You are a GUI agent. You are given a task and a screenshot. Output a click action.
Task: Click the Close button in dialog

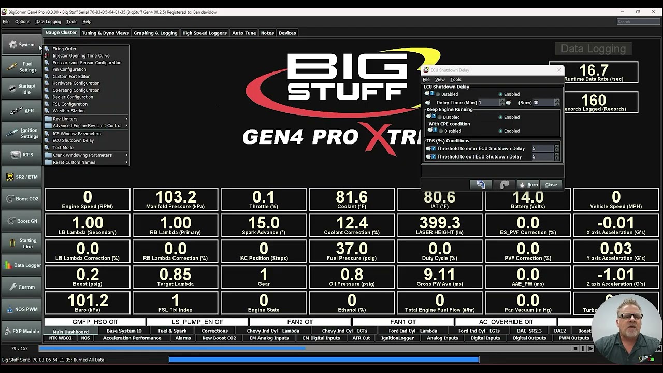click(x=551, y=185)
